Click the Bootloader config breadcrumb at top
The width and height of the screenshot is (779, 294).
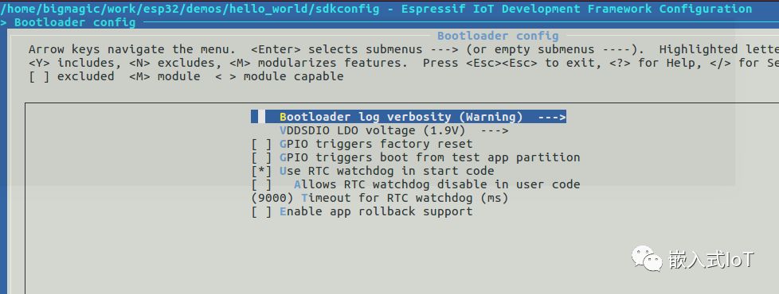(x=75, y=22)
